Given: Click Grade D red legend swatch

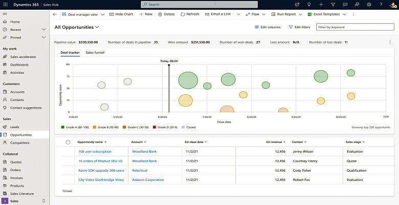Looking at the screenshot, I should coord(154,127).
